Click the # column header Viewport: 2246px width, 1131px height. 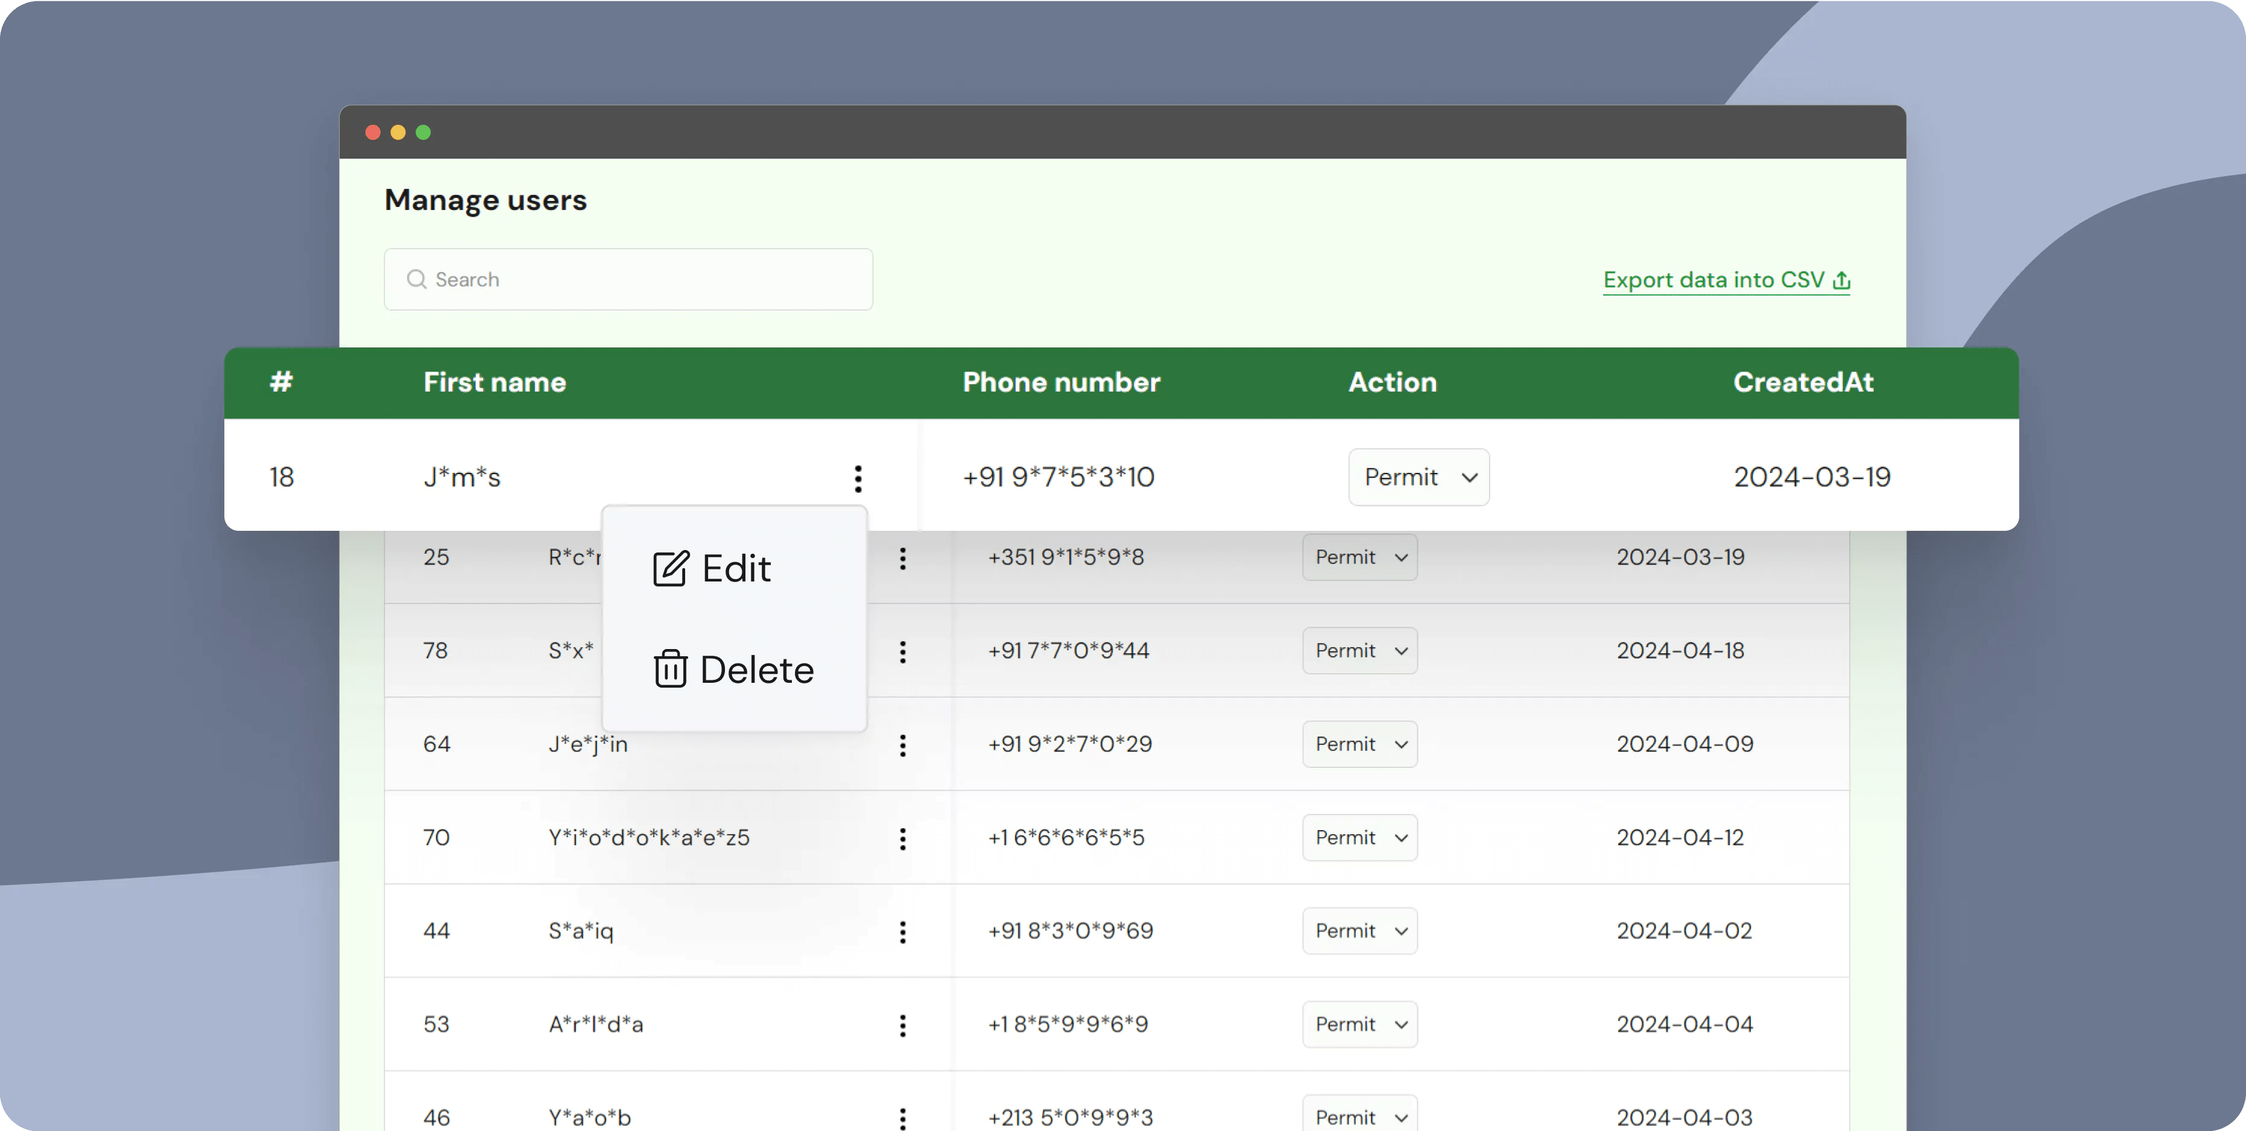(281, 382)
